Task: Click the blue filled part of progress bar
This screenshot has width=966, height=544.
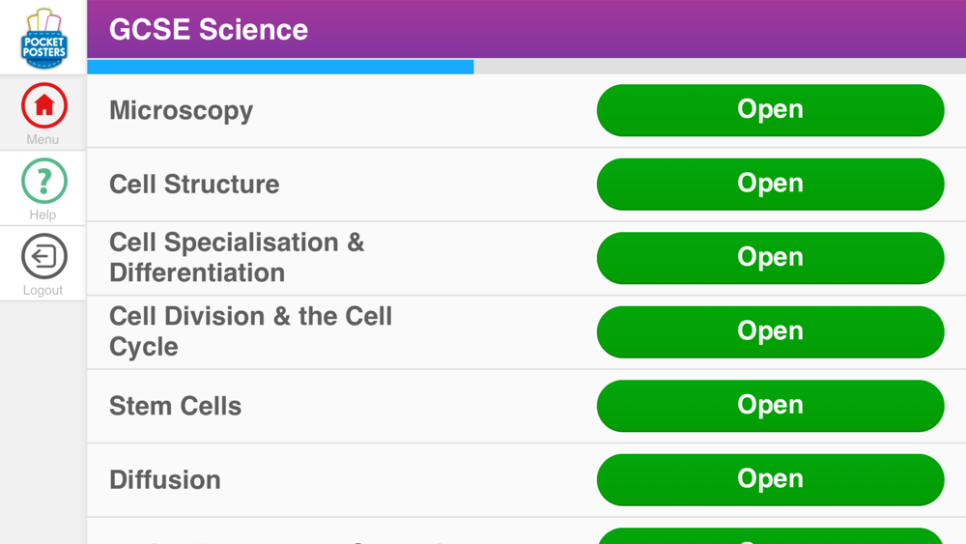Action: 280,67
